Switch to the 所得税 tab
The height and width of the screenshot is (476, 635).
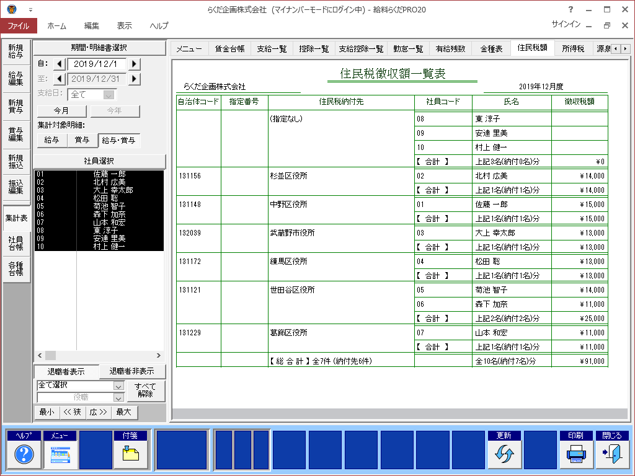(x=573, y=48)
